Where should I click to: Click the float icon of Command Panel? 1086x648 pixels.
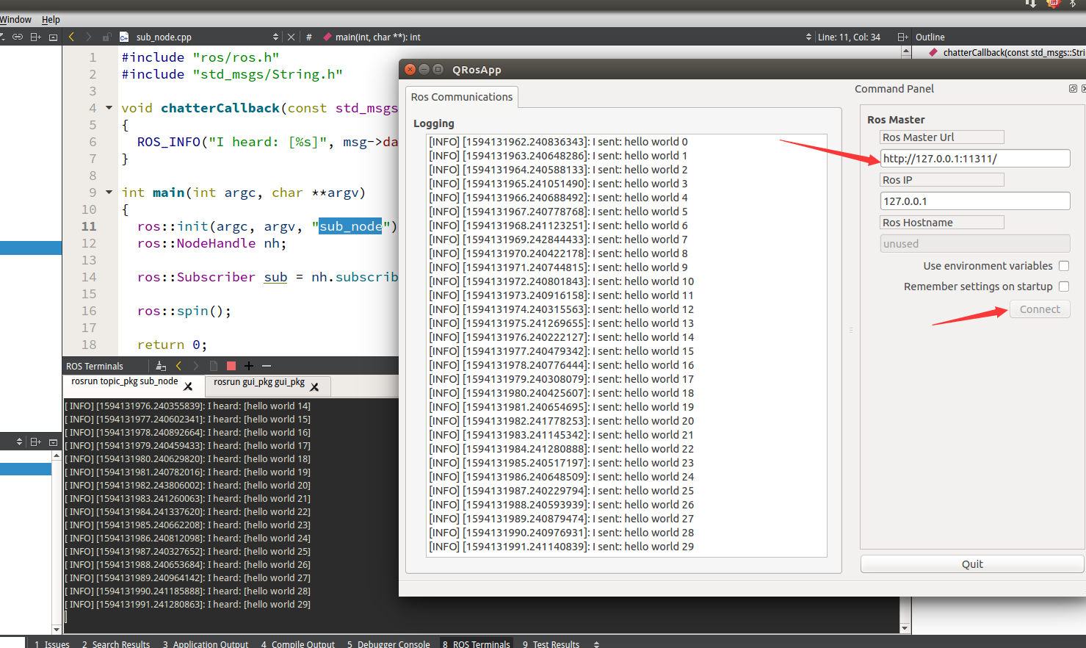click(x=1073, y=89)
